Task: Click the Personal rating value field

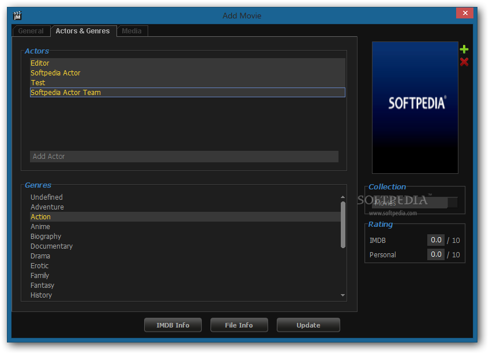Action: coord(436,254)
